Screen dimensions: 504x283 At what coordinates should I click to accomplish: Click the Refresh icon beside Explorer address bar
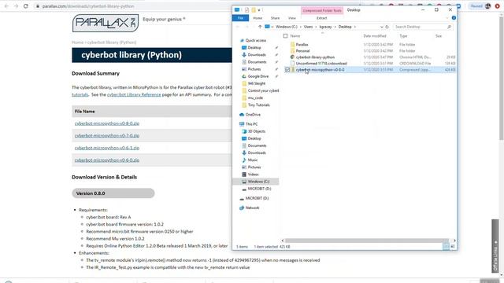click(x=387, y=27)
